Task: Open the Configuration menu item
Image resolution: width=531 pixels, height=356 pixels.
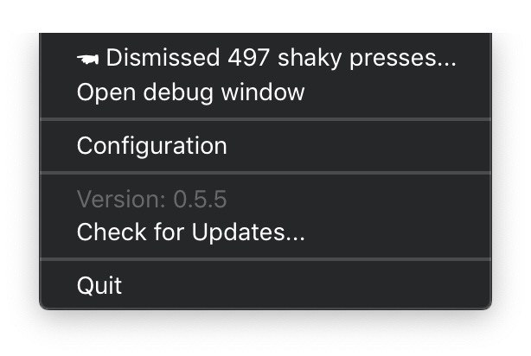Action: point(265,146)
